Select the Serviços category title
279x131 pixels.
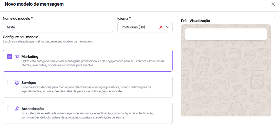point(29,83)
